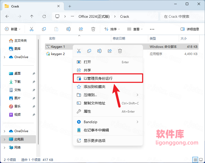Choose Add to Favorites (添加到收藏夹)
This screenshot has height=163, width=205.
(x=108, y=87)
